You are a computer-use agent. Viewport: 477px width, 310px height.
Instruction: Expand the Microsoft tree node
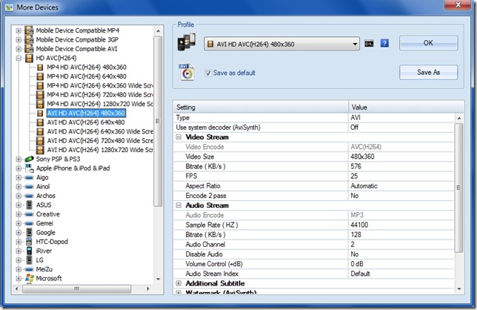[19, 278]
